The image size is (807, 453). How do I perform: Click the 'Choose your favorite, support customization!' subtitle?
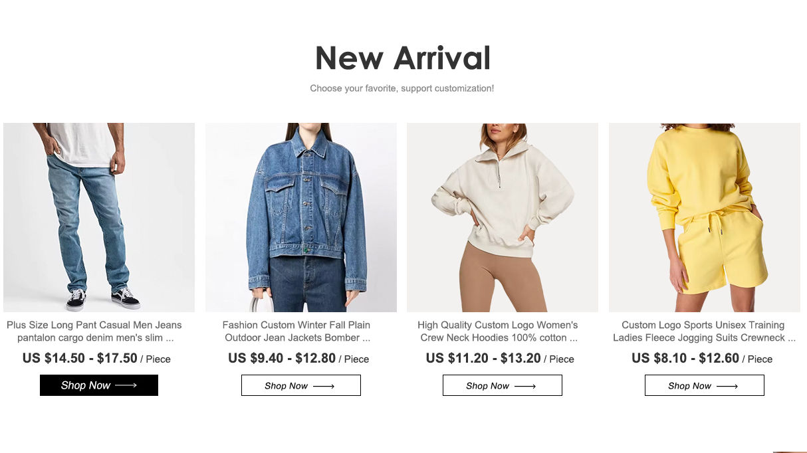[402, 88]
